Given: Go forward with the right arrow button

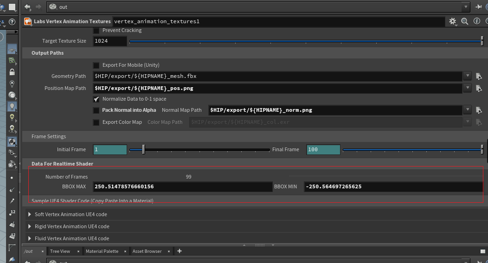Looking at the screenshot, I should pos(39,7).
